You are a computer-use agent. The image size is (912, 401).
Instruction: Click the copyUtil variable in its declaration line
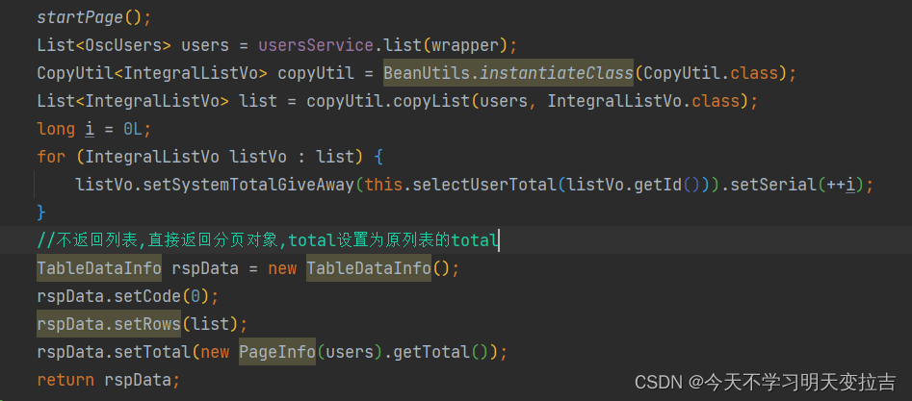coord(315,73)
